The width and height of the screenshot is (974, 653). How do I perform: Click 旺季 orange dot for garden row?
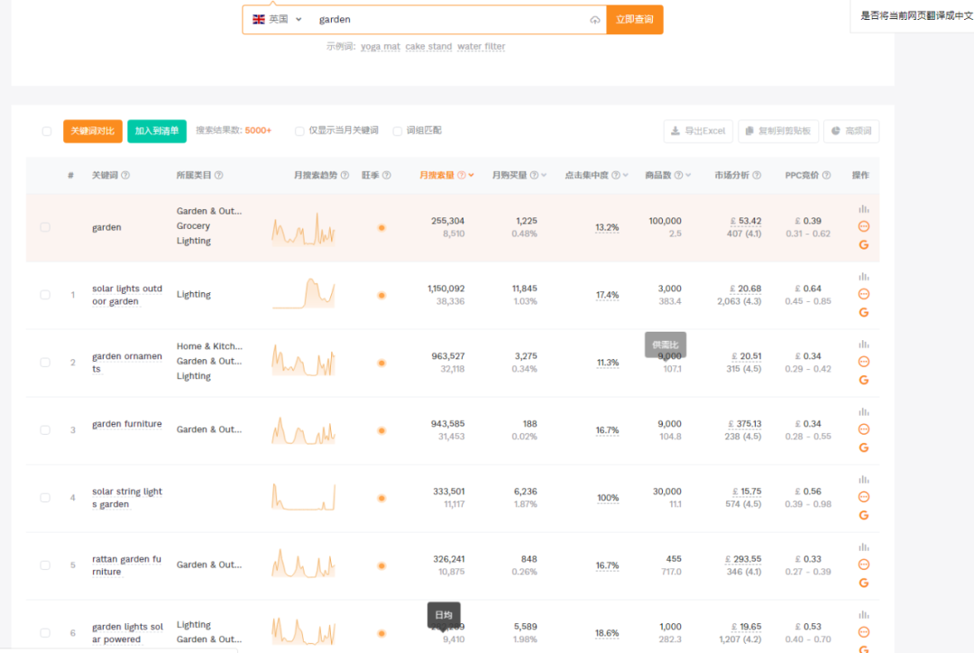click(381, 228)
